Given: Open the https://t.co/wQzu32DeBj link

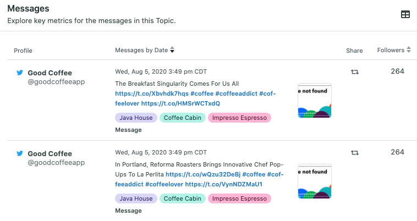Looking at the screenshot, I should click(203, 174).
